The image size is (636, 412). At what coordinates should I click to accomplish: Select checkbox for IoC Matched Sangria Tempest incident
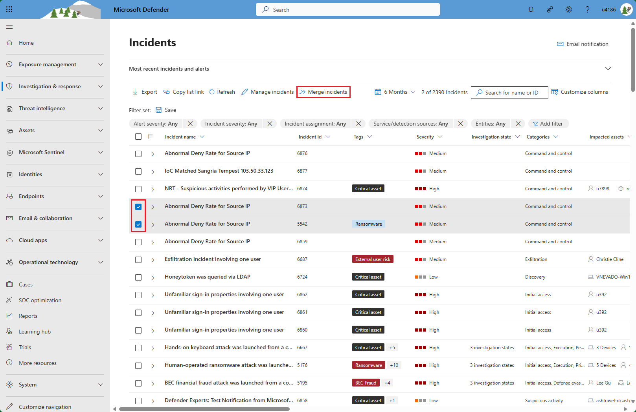138,171
